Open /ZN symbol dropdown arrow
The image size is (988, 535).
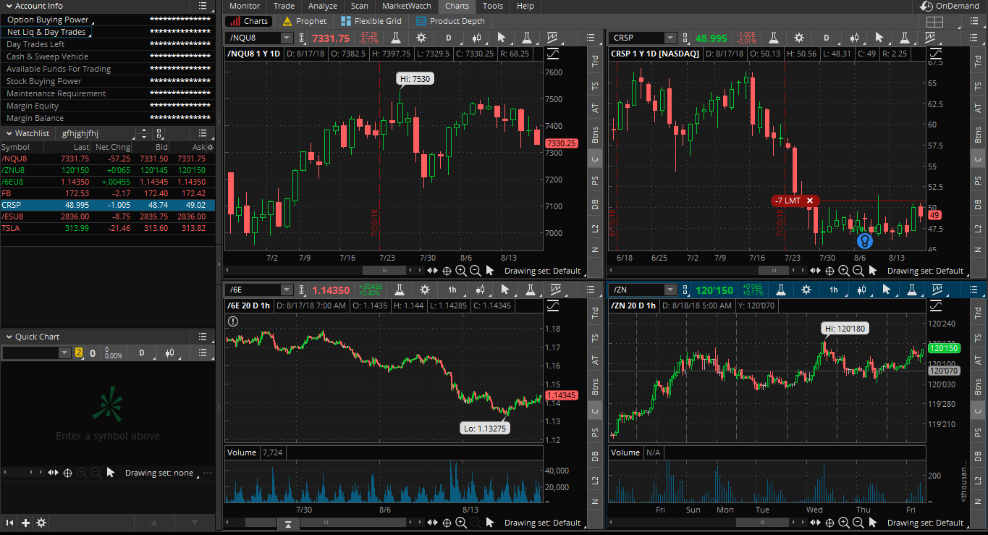click(670, 290)
